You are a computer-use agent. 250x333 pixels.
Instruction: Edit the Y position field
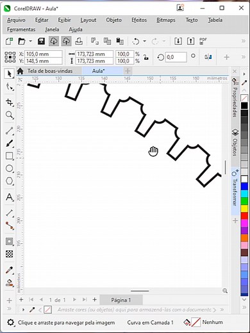44,61
